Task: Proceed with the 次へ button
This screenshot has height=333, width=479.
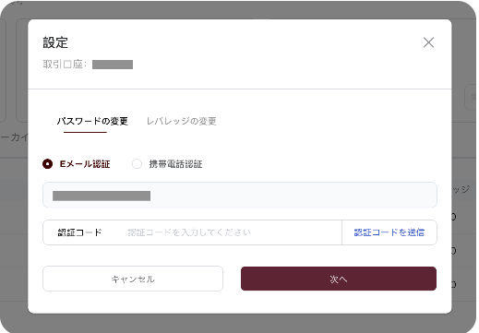Action: click(x=339, y=279)
